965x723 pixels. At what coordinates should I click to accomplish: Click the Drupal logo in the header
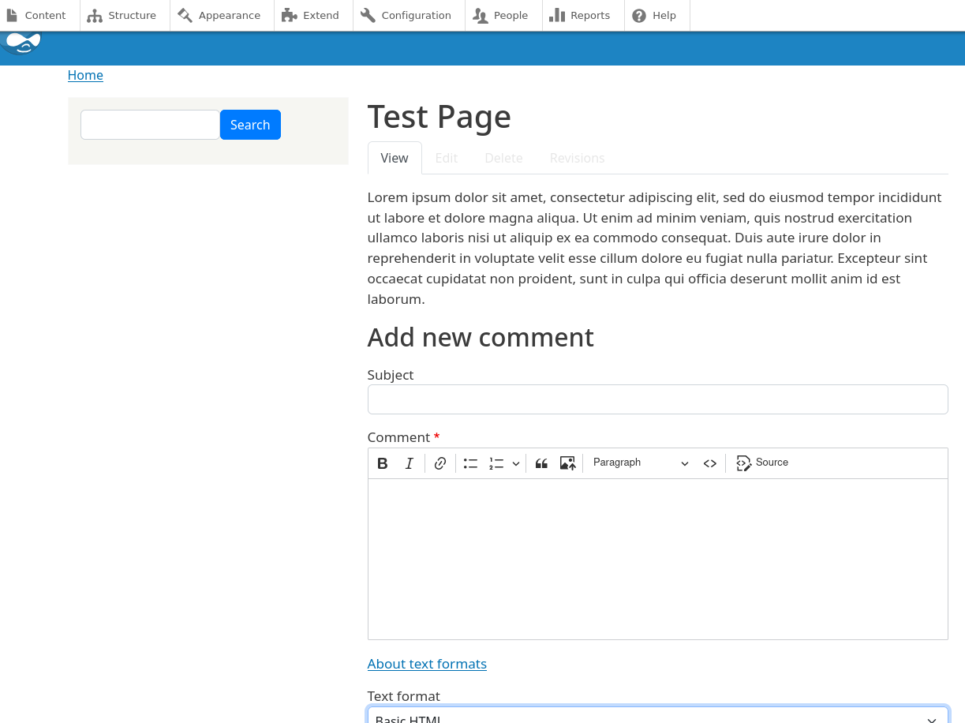(x=21, y=43)
